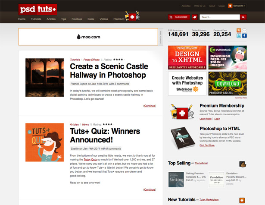Open the Tutorials nav item
This screenshot has height=205, width=265.
[x=36, y=19]
